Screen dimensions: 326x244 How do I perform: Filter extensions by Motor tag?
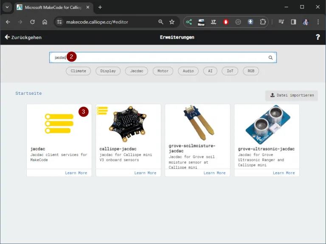(163, 71)
